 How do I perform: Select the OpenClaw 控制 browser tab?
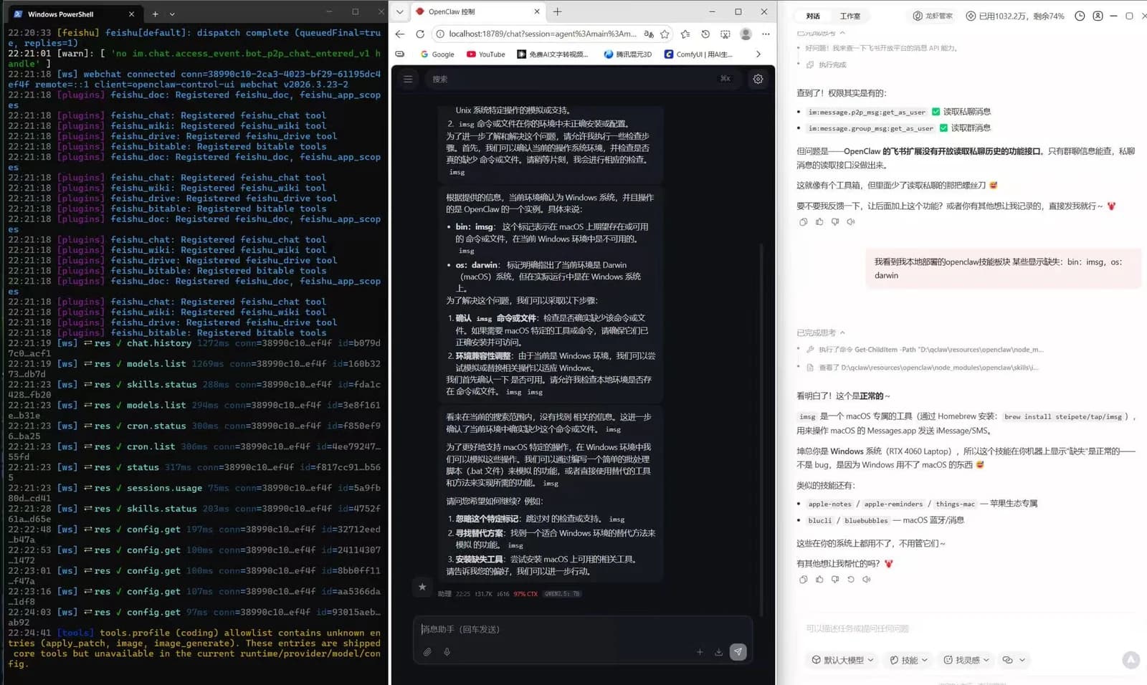pos(478,11)
